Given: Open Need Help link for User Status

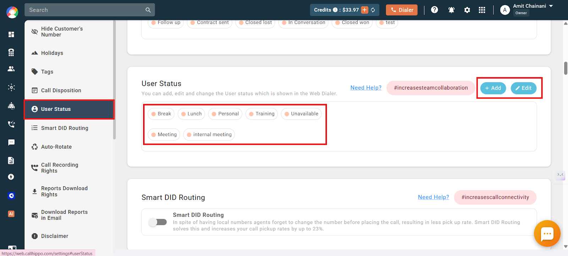Looking at the screenshot, I should pyautogui.click(x=366, y=87).
